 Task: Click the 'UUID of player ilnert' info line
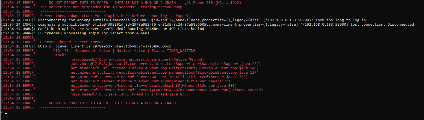(x=86, y=46)
